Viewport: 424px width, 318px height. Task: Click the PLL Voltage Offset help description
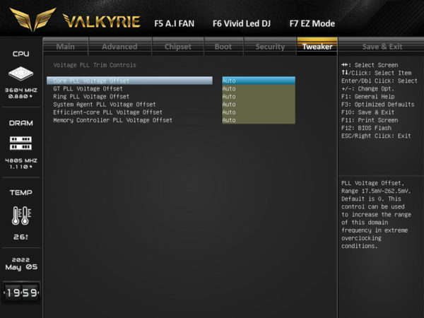pos(376,214)
